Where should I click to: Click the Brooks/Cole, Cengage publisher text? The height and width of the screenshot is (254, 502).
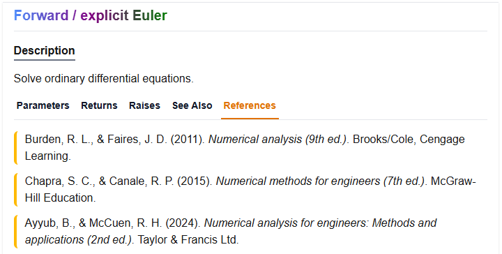click(x=409, y=140)
